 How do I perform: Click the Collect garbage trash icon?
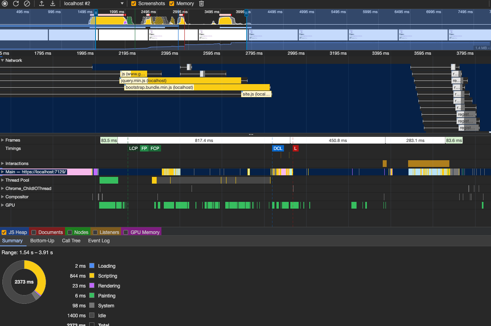(x=201, y=4)
